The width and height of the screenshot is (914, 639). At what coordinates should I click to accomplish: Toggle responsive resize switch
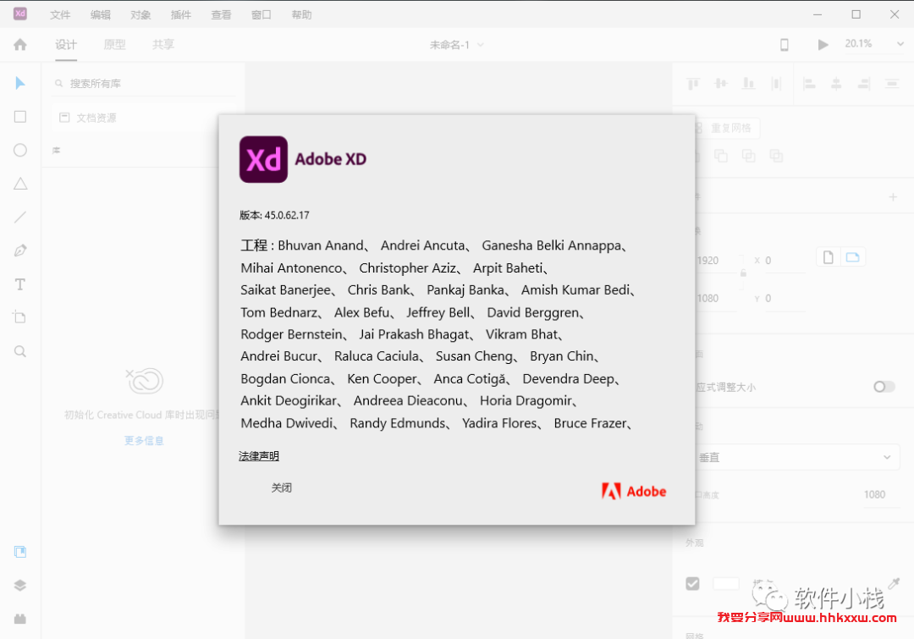tap(884, 387)
